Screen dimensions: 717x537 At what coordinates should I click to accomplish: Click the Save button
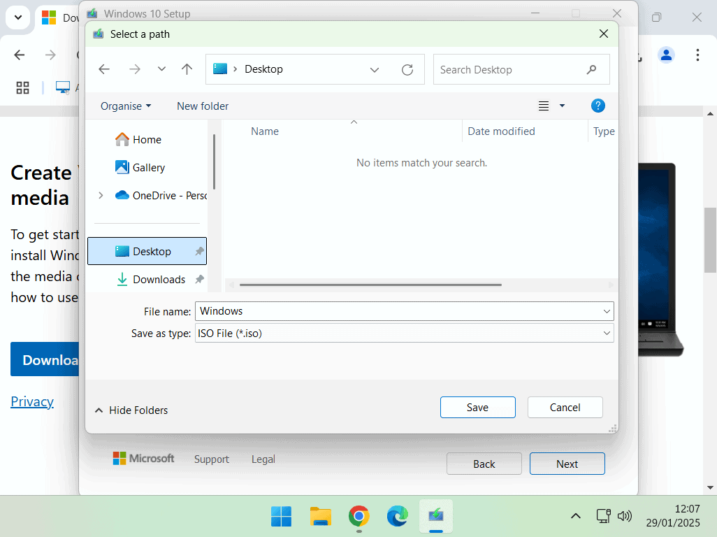click(x=477, y=408)
